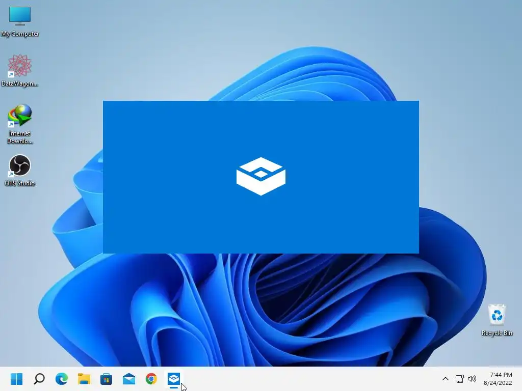Viewport: 522px width, 391px height.
Task: Open File Explorer from taskbar
Action: (x=84, y=379)
